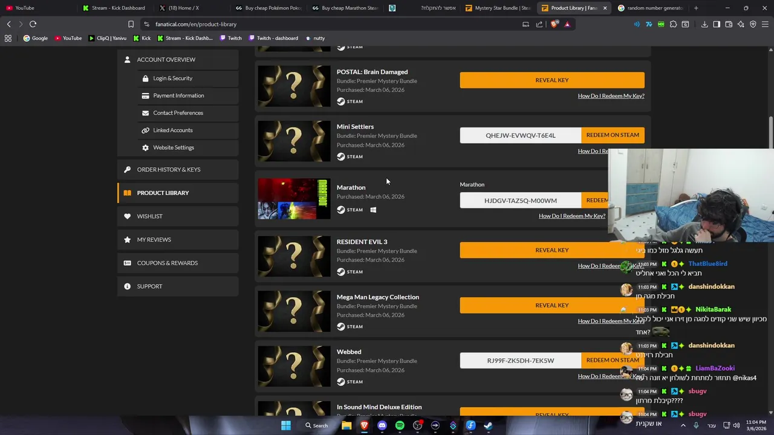Viewport: 774px width, 435px height.
Task: Open Coupons & Rewards section
Action: 178,263
